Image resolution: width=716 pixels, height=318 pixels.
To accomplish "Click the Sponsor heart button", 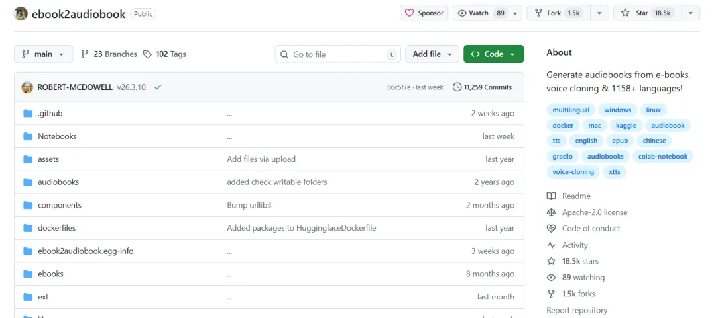I will 424,13.
